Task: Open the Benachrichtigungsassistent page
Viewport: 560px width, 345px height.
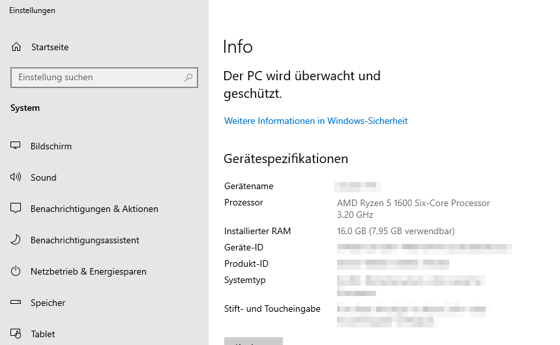Action: (x=85, y=240)
